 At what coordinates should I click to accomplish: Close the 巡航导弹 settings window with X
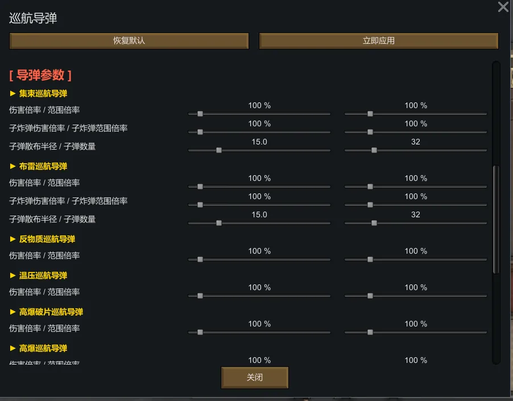click(503, 7)
